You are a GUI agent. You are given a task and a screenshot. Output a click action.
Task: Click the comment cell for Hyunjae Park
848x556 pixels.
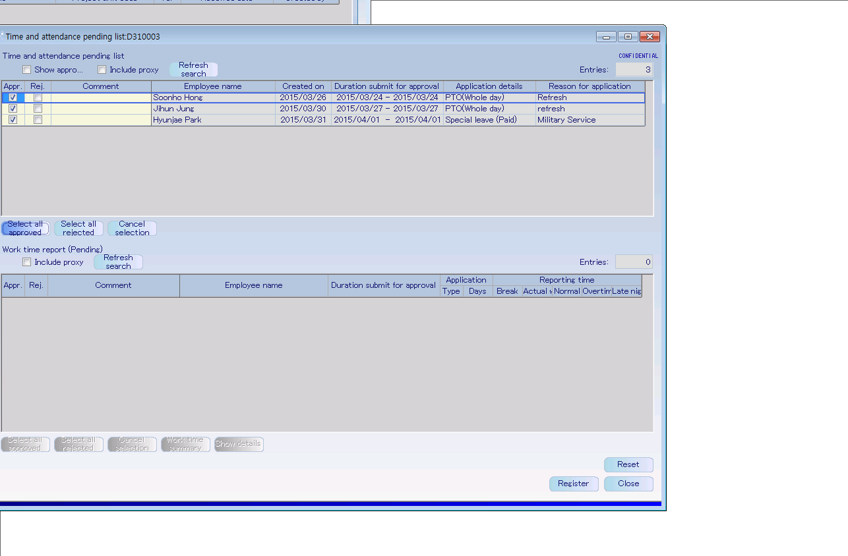coord(101,120)
